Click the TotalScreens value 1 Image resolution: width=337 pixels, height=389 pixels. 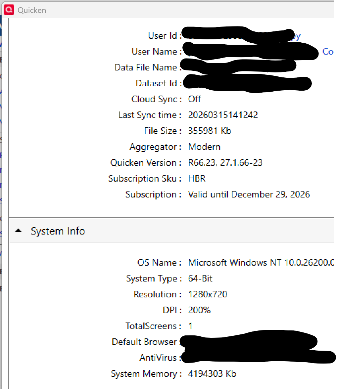coord(190,326)
